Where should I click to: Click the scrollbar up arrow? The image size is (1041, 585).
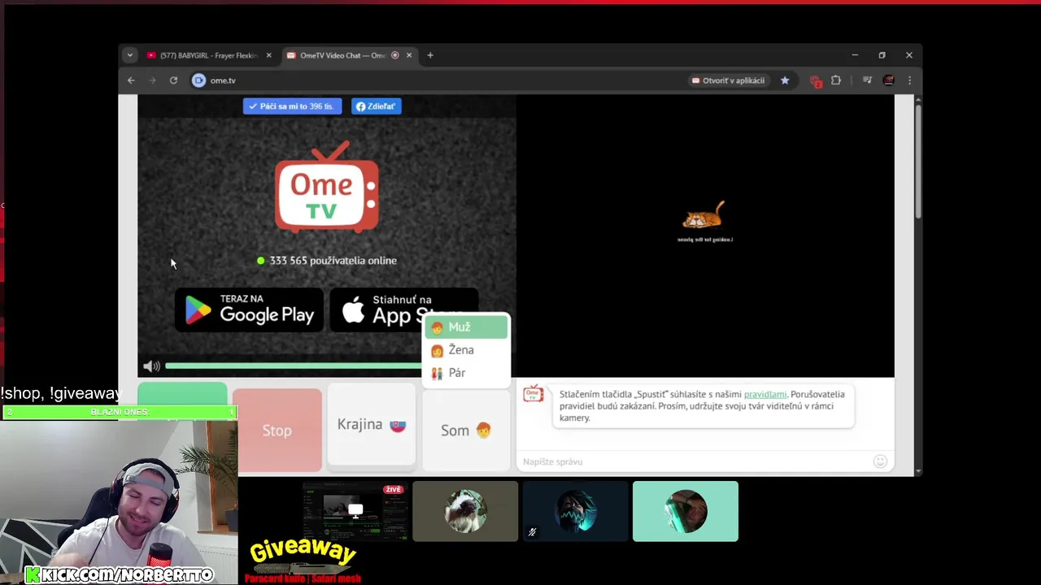pyautogui.click(x=918, y=99)
